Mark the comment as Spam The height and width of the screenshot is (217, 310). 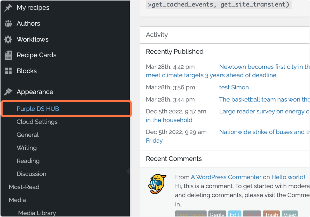pyautogui.click(x=252, y=214)
